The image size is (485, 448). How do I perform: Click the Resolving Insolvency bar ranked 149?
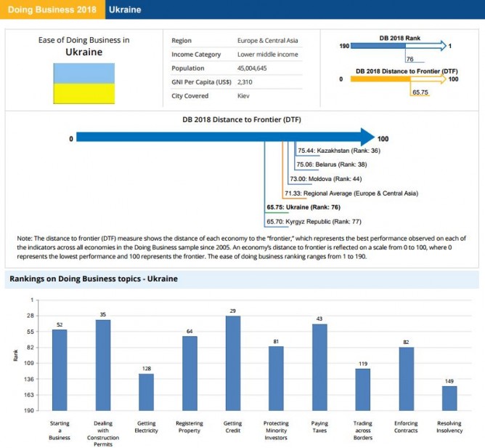pos(449,398)
